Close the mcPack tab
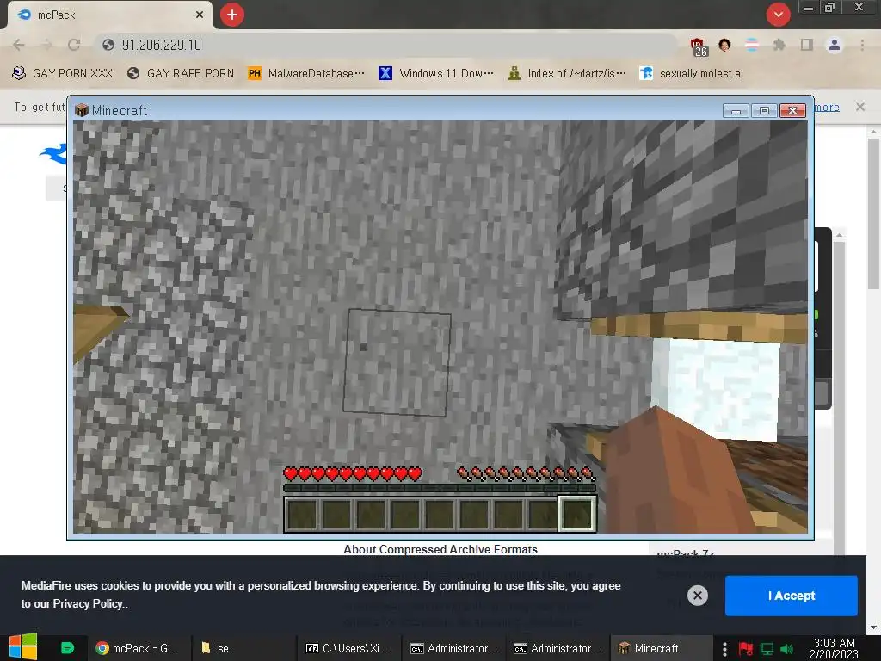Viewport: 881px width, 661px height. (200, 15)
